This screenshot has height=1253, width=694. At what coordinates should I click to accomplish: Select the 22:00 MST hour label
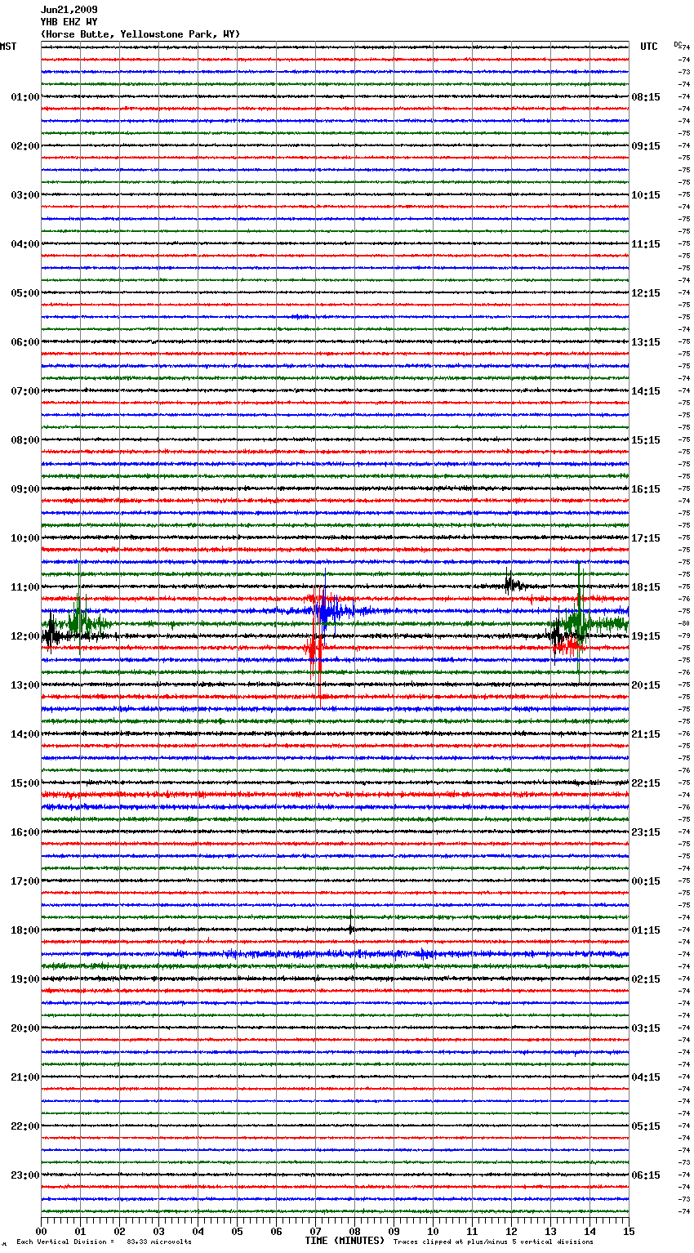coord(25,1126)
